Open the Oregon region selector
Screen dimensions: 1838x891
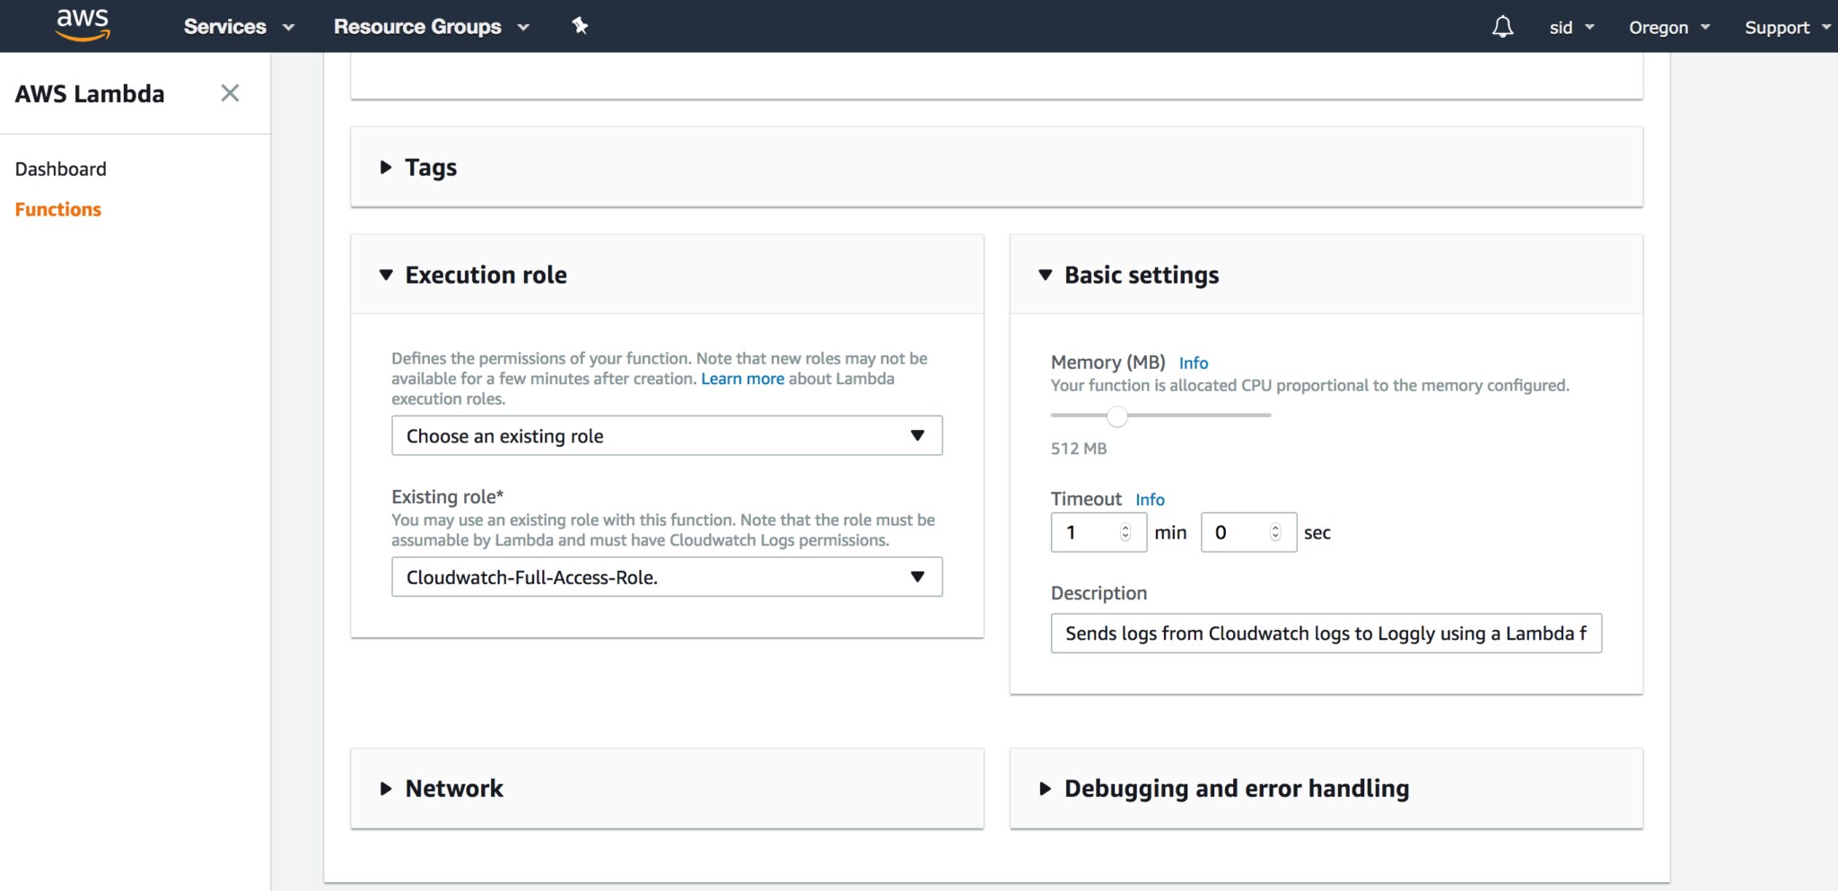(x=1668, y=28)
